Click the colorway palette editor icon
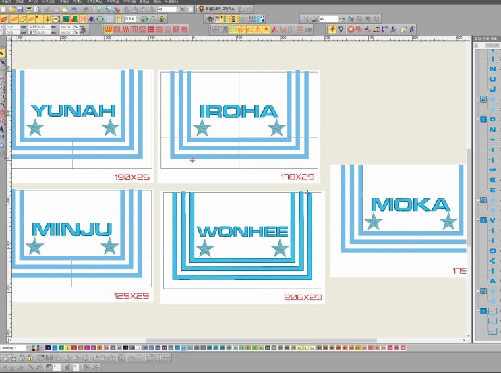 click(x=36, y=348)
